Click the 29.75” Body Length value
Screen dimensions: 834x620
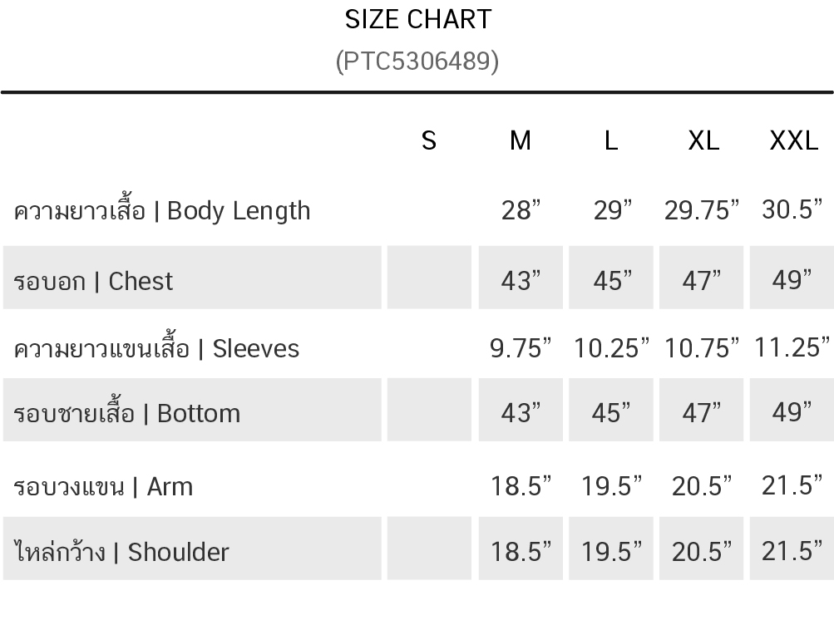click(702, 211)
